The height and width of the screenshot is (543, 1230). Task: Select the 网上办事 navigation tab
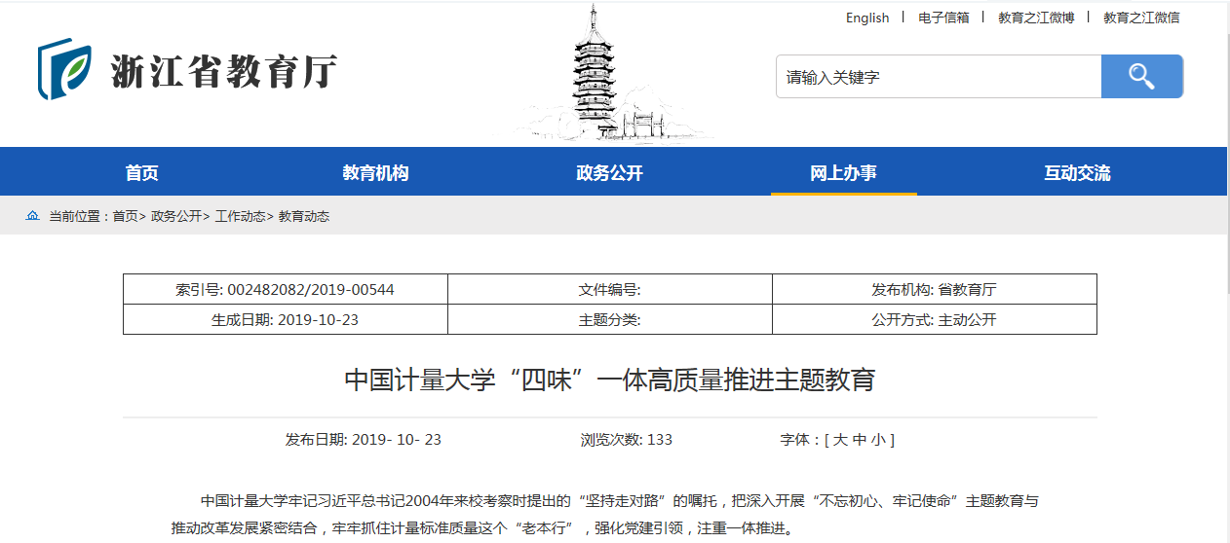pyautogui.click(x=843, y=173)
